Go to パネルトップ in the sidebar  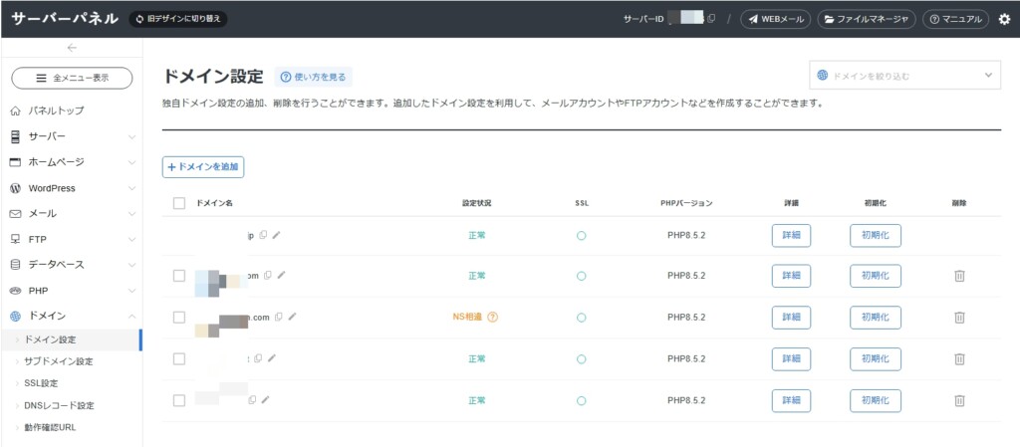[x=56, y=111]
